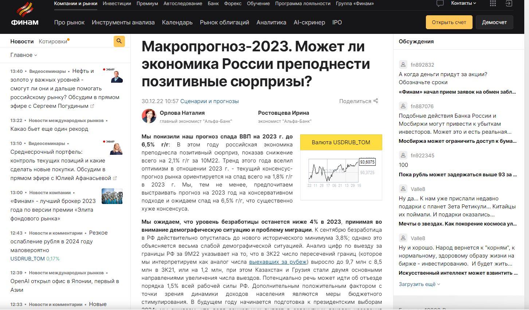529x310 pixels.
Task: Click the yellow search button
Action: pyautogui.click(x=119, y=42)
